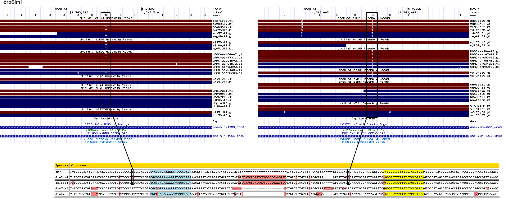Select the droYak2 species cell
Screen dimensions: 506x199
61,188
